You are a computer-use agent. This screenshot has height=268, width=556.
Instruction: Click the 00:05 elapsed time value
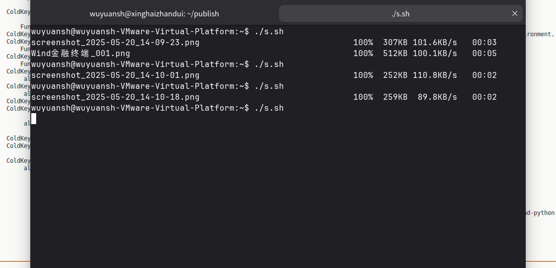click(484, 54)
